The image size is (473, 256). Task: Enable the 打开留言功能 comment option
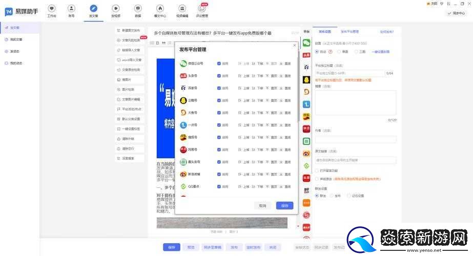[x=317, y=170]
